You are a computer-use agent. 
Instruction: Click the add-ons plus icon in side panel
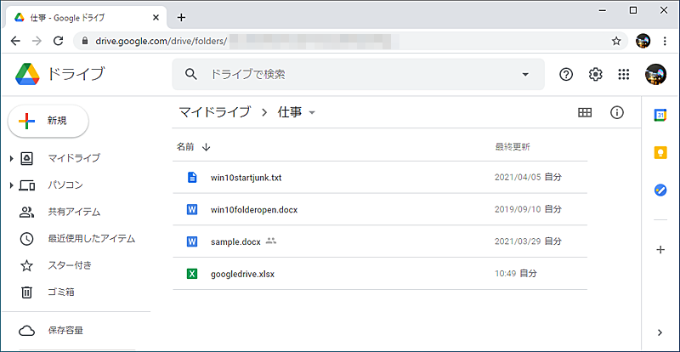(660, 249)
